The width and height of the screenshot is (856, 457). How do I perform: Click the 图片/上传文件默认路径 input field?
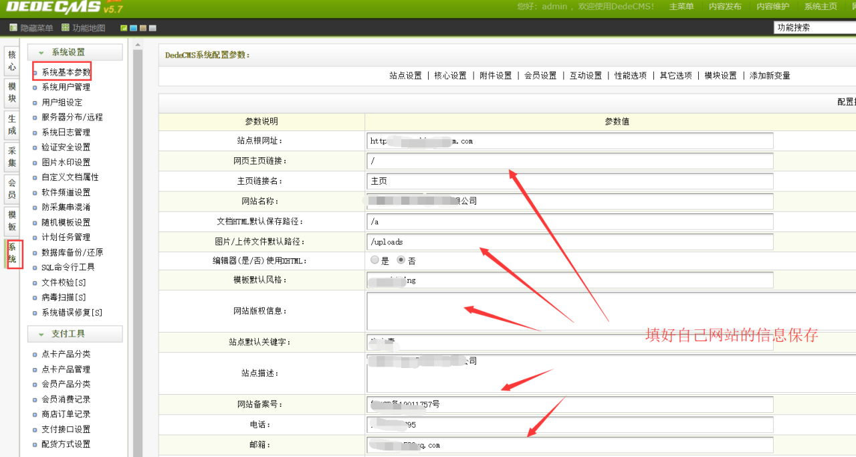point(570,241)
